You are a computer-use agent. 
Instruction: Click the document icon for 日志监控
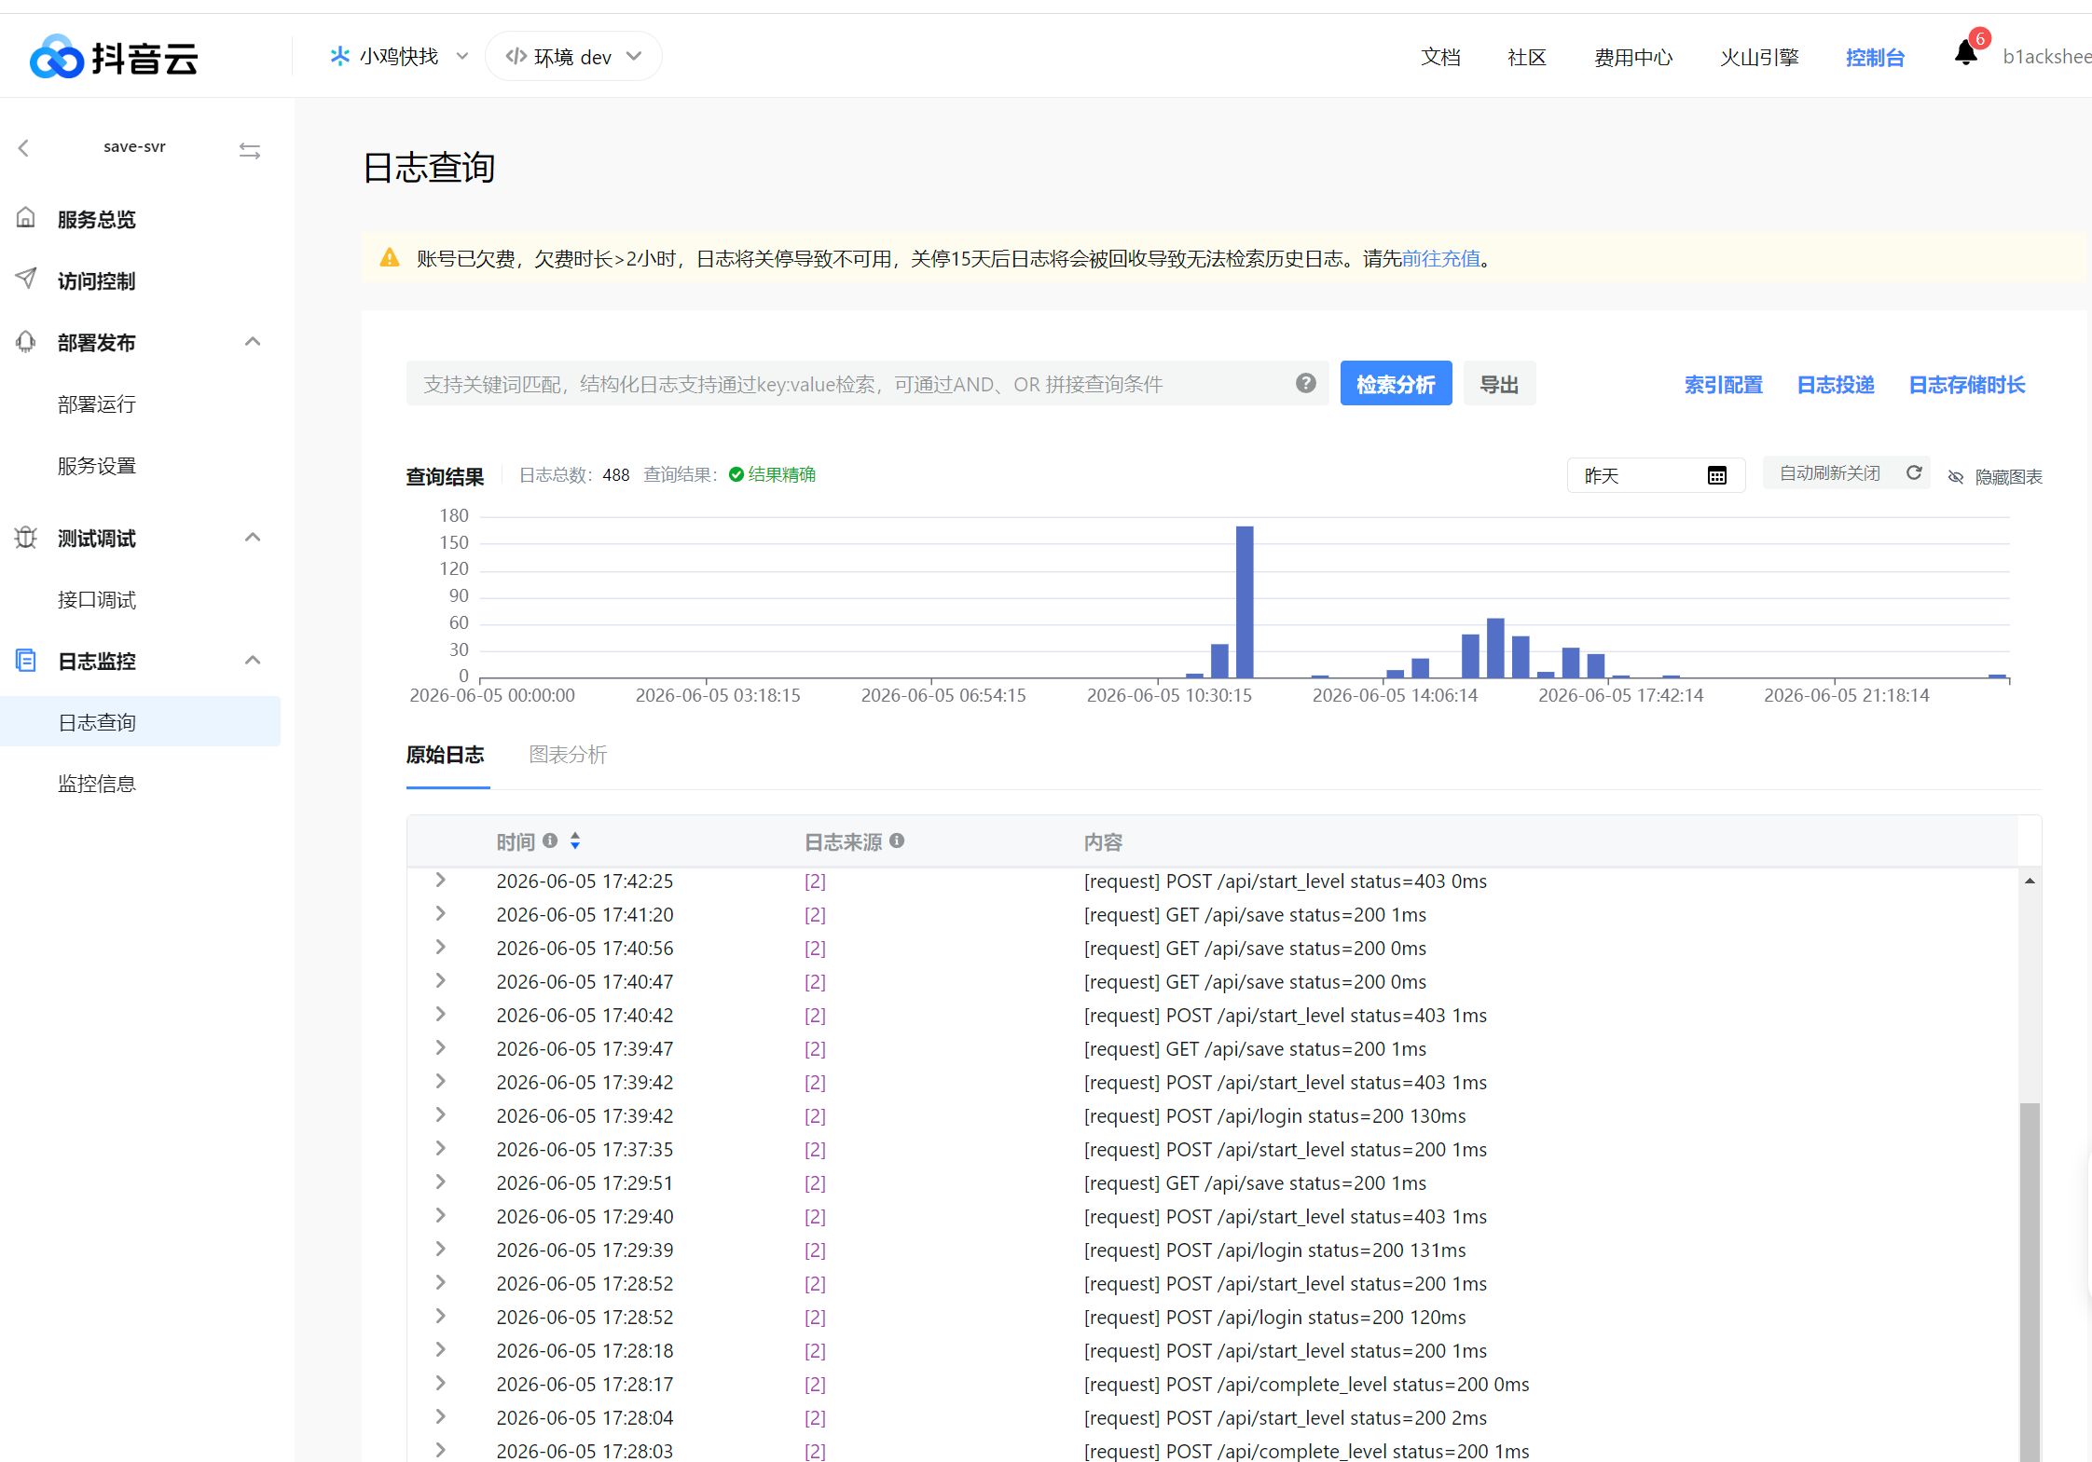[x=26, y=661]
